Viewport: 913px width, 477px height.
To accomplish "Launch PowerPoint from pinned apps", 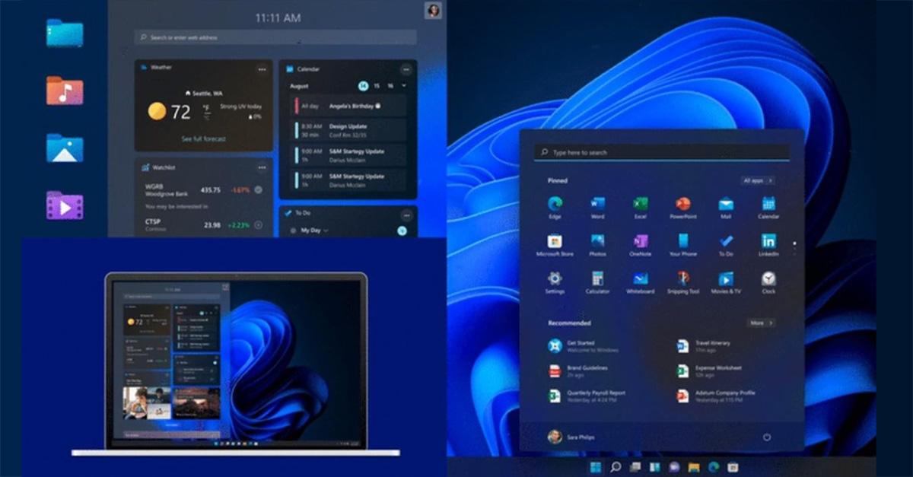I will [x=682, y=207].
